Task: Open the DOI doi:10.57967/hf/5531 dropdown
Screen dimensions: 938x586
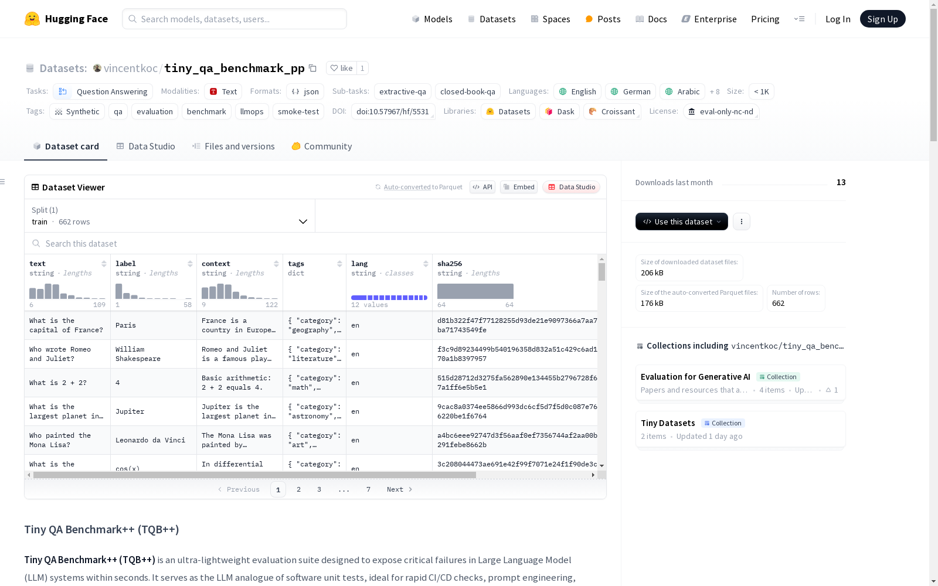Action: coord(393,111)
